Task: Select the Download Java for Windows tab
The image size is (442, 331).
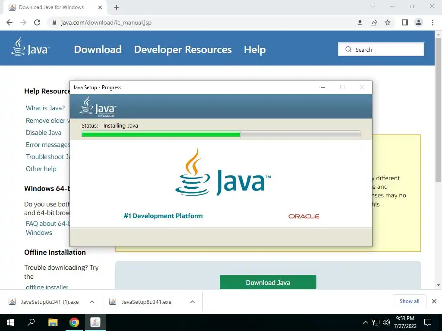Action: click(55, 7)
